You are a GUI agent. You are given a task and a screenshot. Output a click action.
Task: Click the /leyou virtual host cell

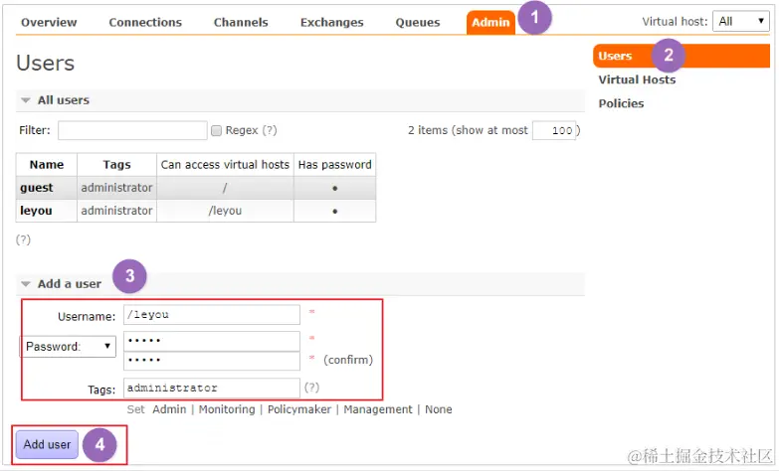tap(225, 211)
